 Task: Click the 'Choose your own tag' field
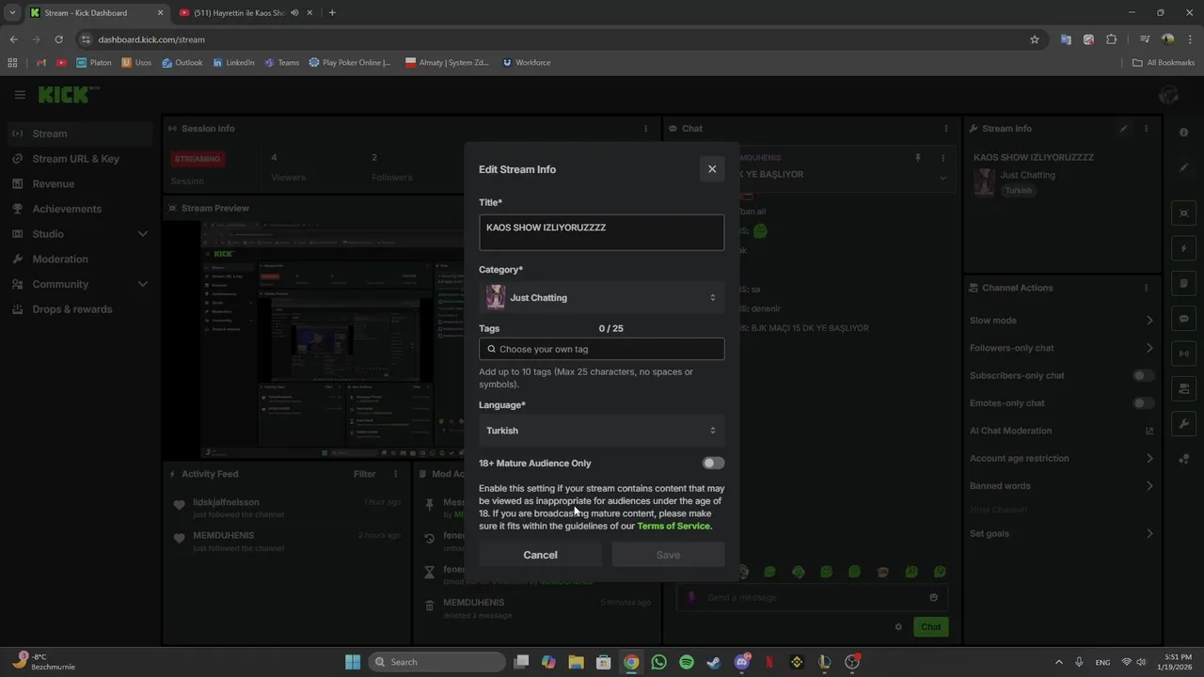pyautogui.click(x=601, y=349)
